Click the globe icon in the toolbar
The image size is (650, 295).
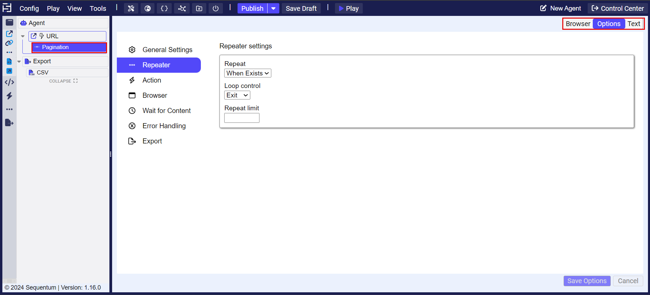pyautogui.click(x=148, y=8)
